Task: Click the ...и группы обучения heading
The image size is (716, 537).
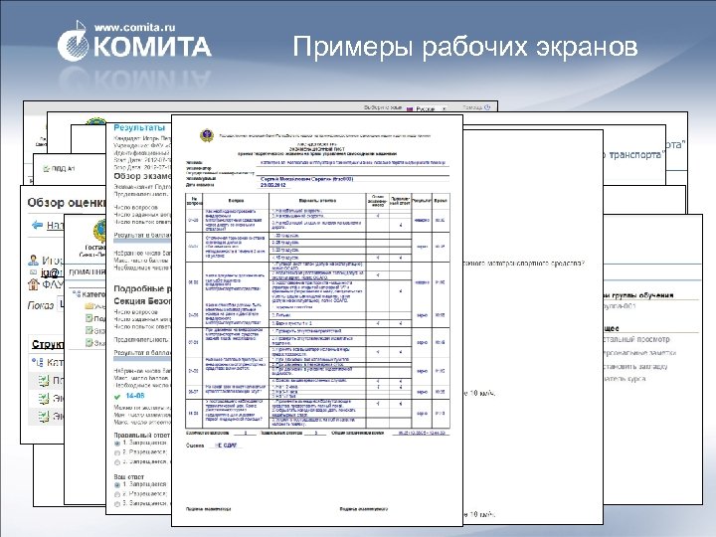Action: (x=638, y=295)
